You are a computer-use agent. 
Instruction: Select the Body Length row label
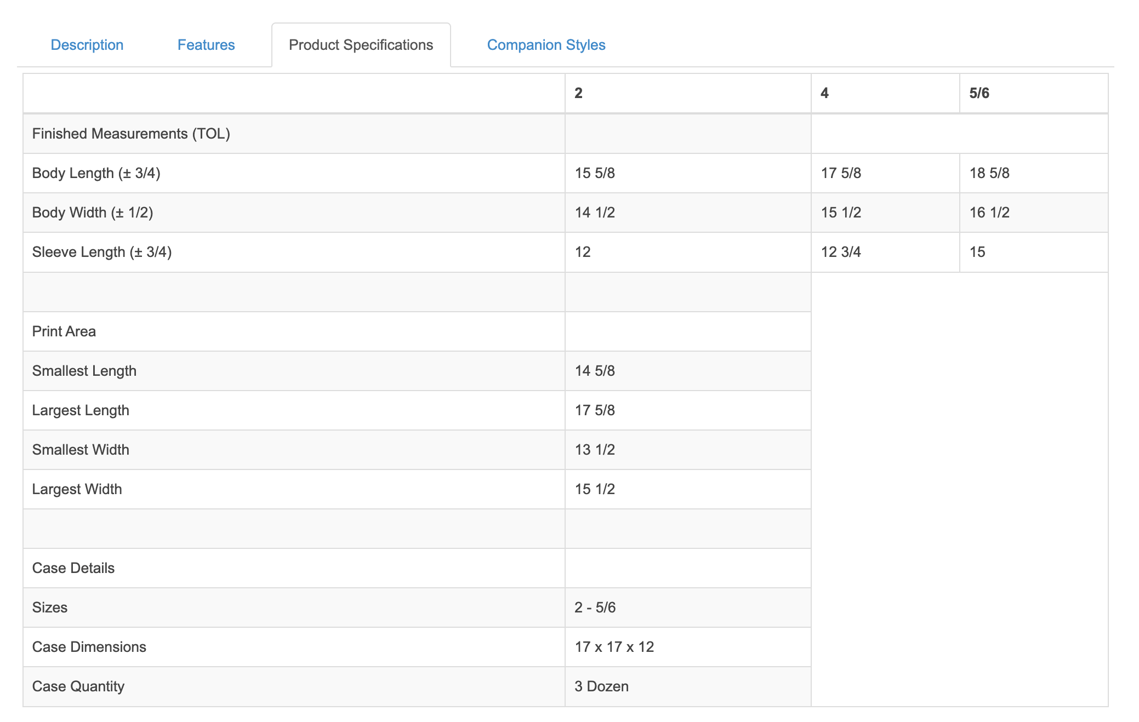coord(96,173)
